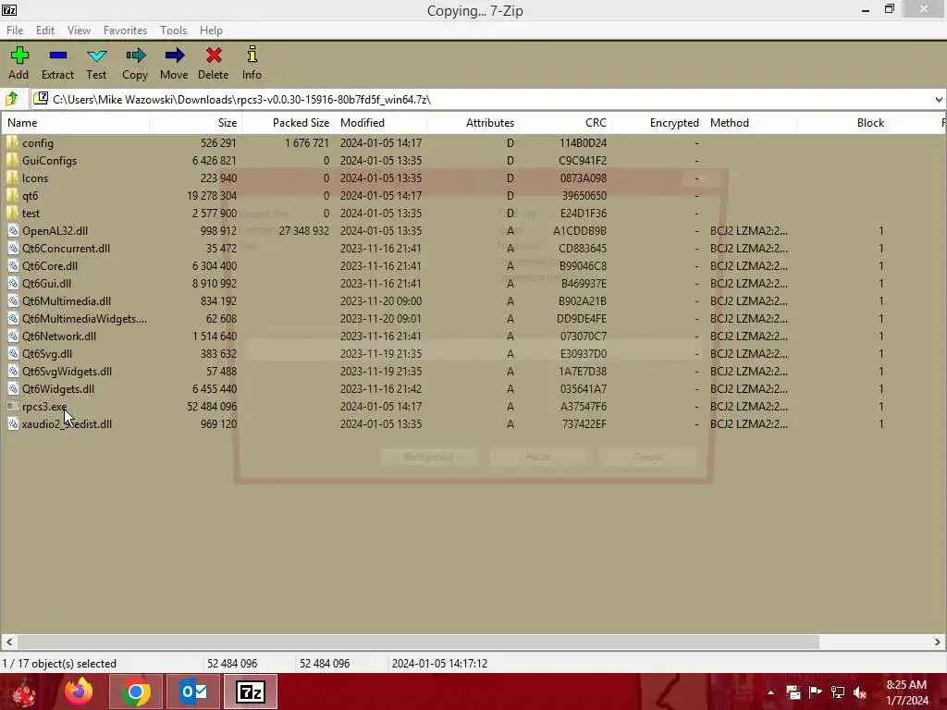The width and height of the screenshot is (947, 710).
Task: Select the Qt6Concurrent.dll row
Action: click(473, 248)
